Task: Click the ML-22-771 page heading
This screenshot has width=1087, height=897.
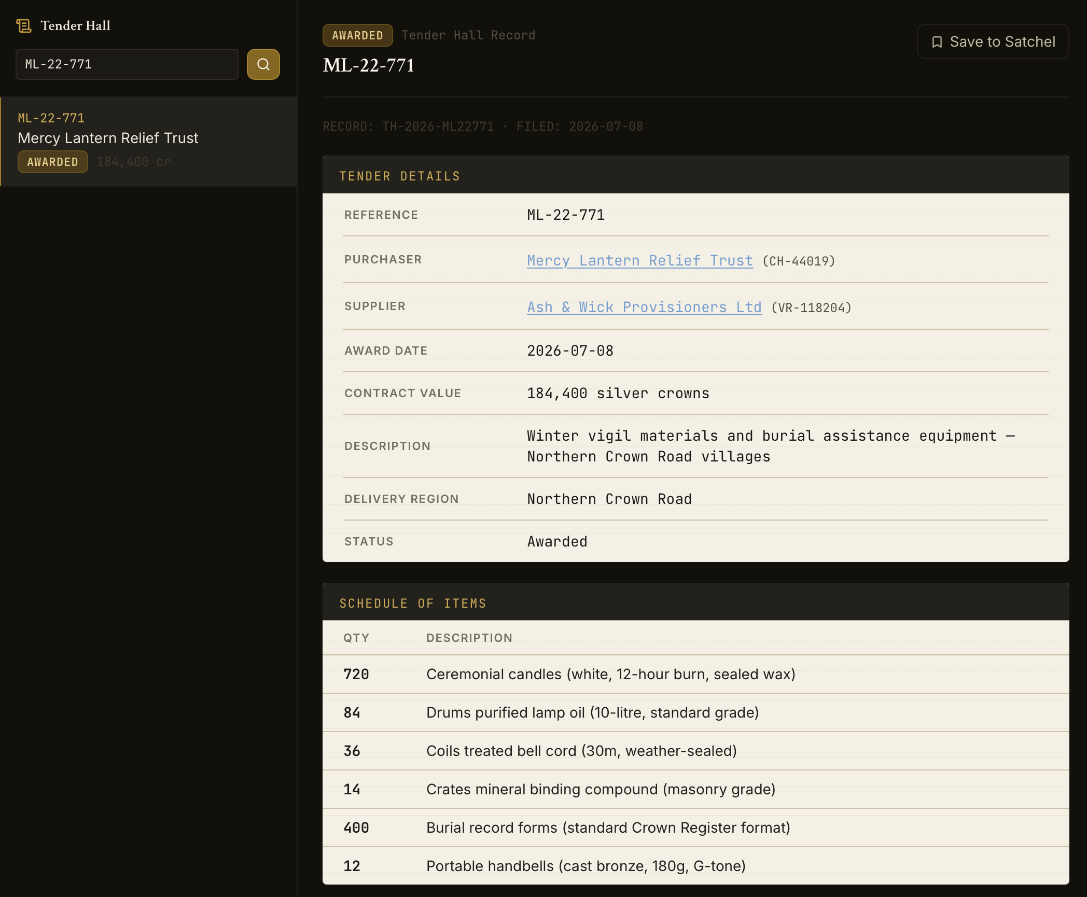Action: point(369,65)
